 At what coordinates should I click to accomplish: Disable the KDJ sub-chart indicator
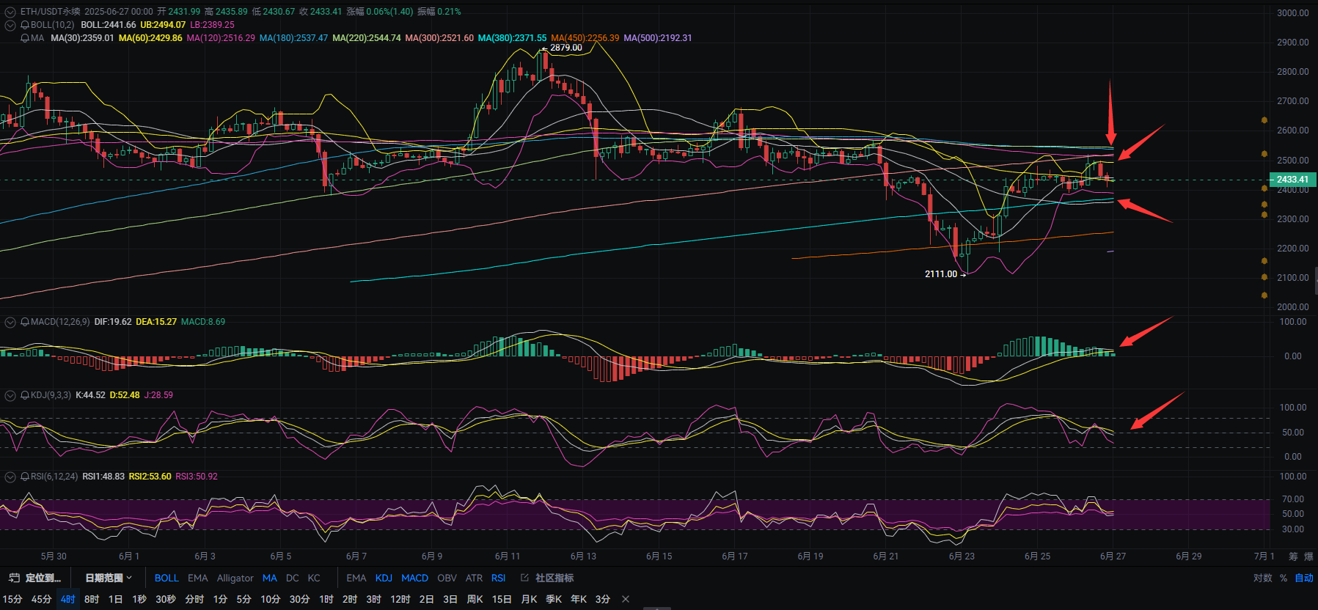click(384, 578)
